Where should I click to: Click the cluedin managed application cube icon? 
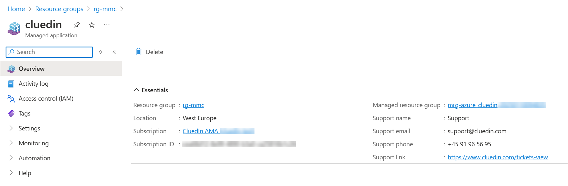click(14, 28)
